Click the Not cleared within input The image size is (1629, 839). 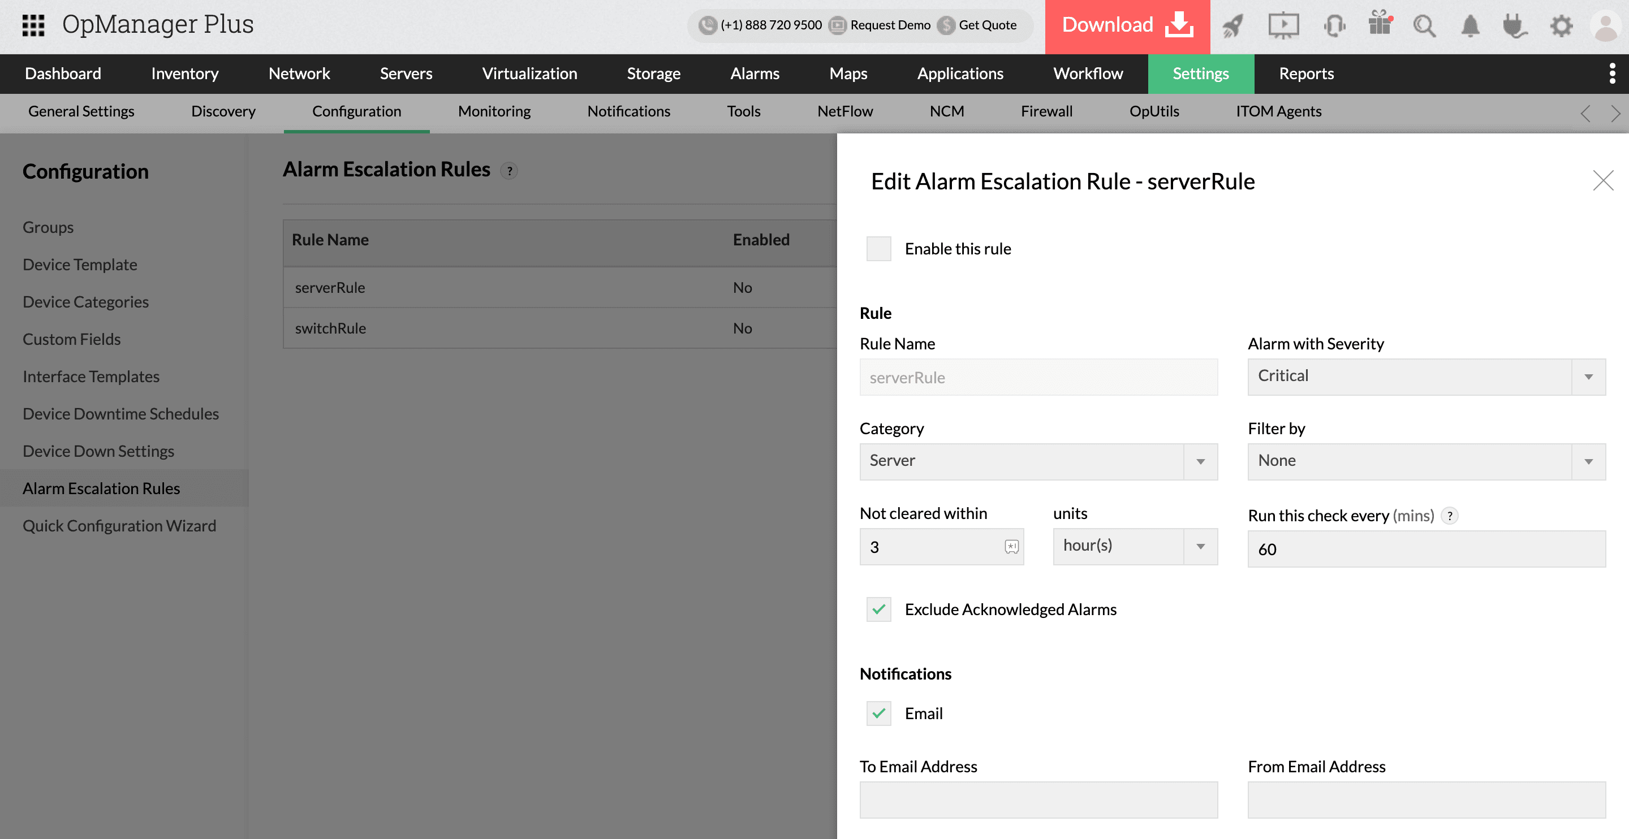(941, 547)
